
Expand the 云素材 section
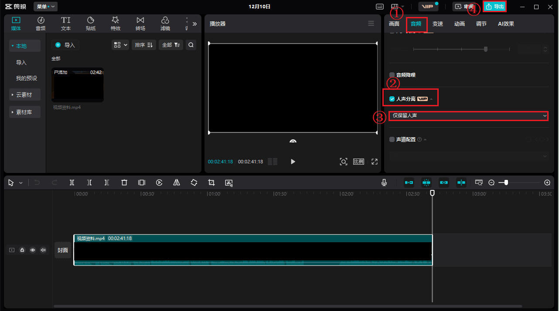[x=25, y=95]
